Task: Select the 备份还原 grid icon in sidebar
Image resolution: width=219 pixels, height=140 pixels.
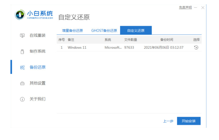Action: (22, 67)
